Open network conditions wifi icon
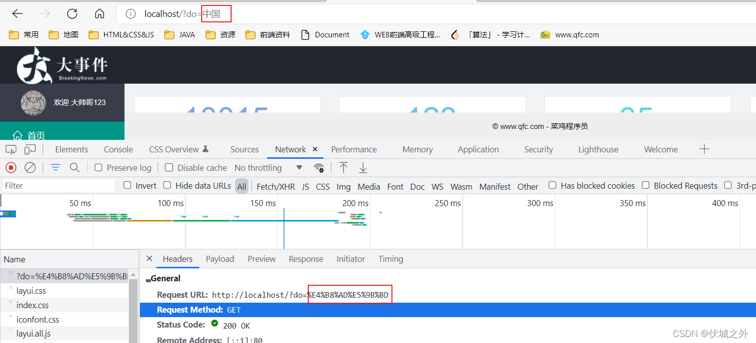The height and width of the screenshot is (343, 756). click(319, 168)
